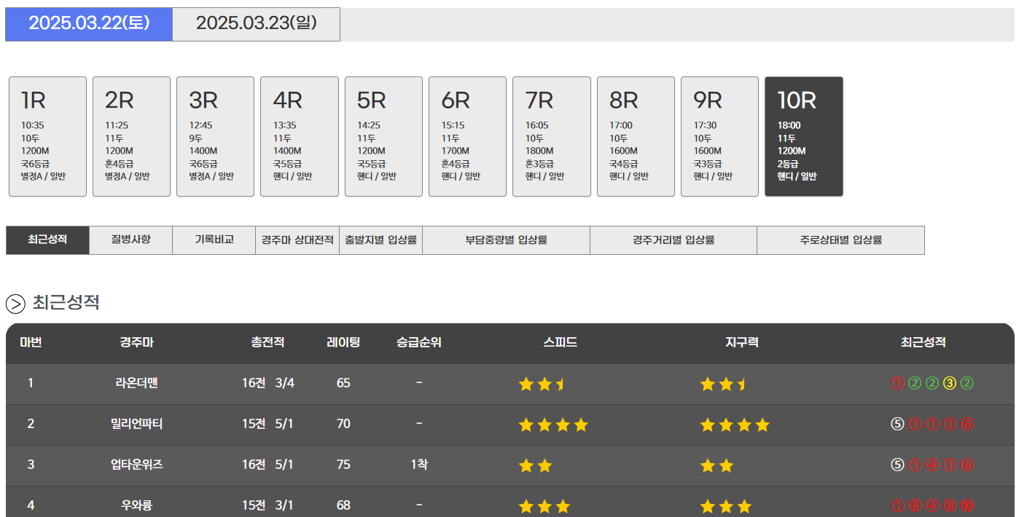This screenshot has height=517, width=1019.
Task: Open race 5R card at 14:25
Action: (x=383, y=136)
